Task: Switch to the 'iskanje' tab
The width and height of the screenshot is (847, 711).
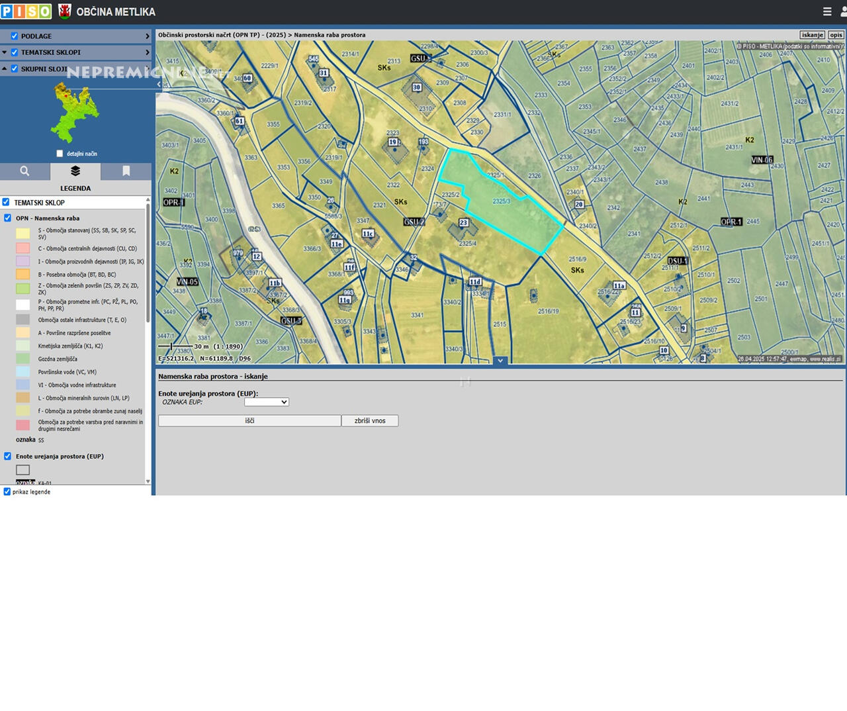Action: pyautogui.click(x=812, y=35)
